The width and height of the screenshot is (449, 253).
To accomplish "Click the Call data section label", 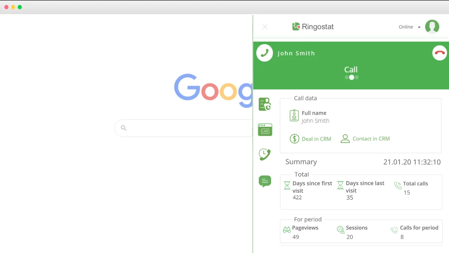I will [305, 98].
